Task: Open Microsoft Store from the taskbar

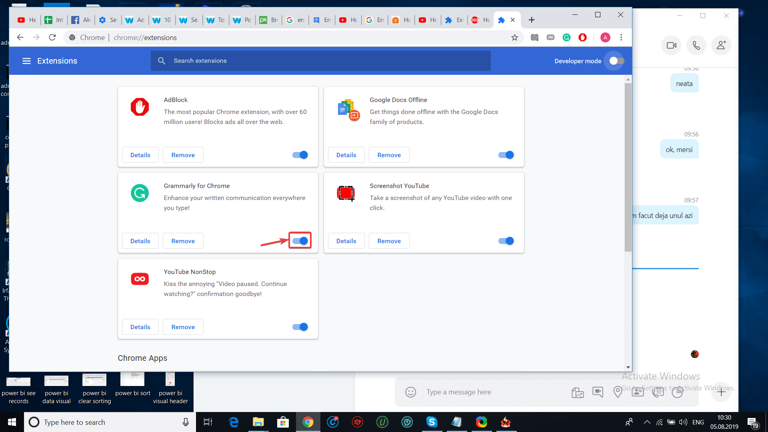Action: point(283,422)
